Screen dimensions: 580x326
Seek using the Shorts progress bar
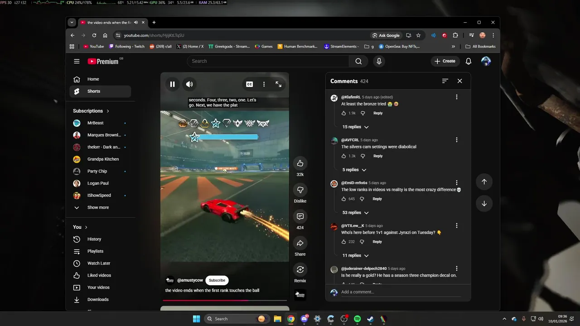tap(225, 300)
